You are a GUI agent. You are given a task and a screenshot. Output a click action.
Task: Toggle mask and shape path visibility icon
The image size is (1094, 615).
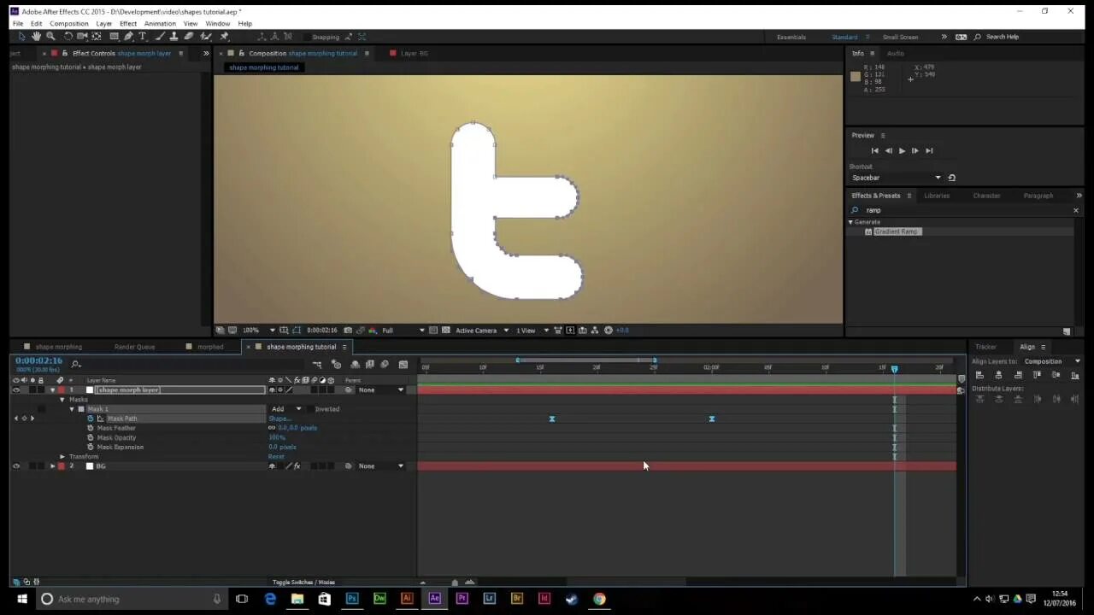pyautogui.click(x=297, y=331)
